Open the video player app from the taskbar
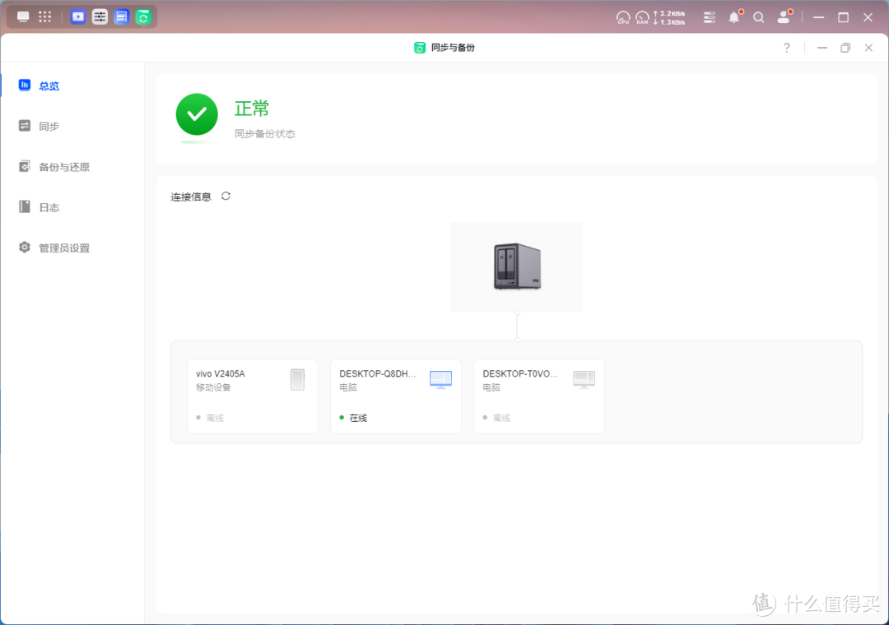 (77, 16)
